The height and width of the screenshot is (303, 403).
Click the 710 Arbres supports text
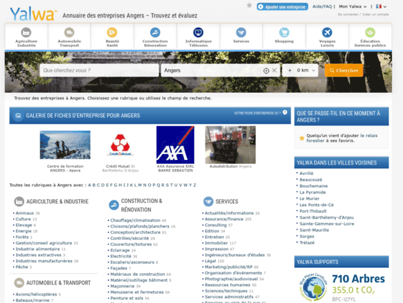tap(358, 278)
